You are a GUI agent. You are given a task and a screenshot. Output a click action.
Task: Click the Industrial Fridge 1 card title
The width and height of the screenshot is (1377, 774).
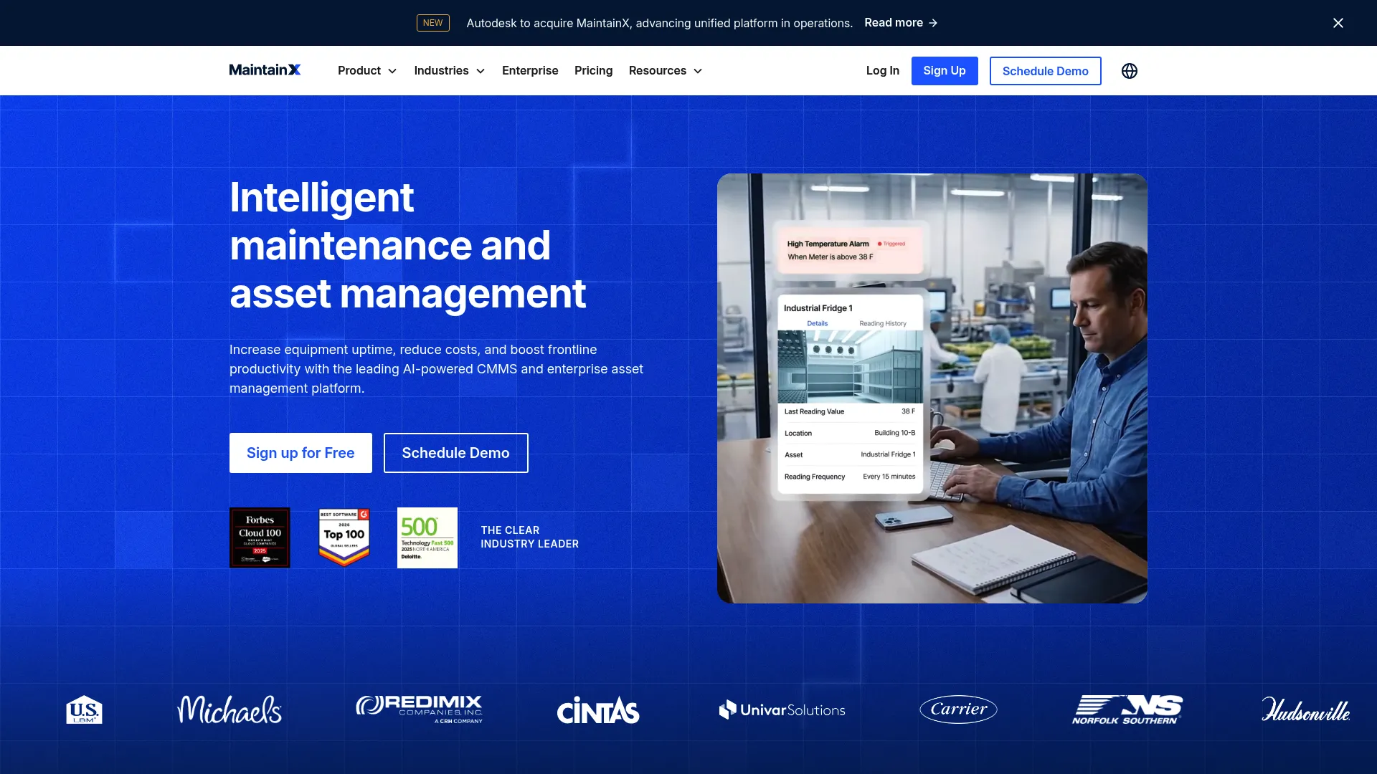pos(818,308)
